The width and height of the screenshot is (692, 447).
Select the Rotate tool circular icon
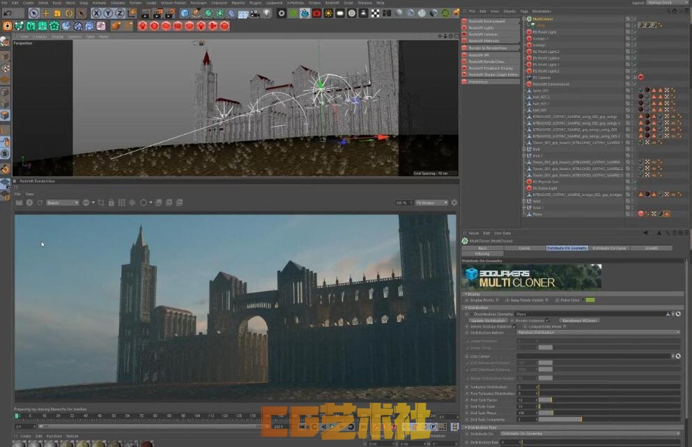point(69,13)
